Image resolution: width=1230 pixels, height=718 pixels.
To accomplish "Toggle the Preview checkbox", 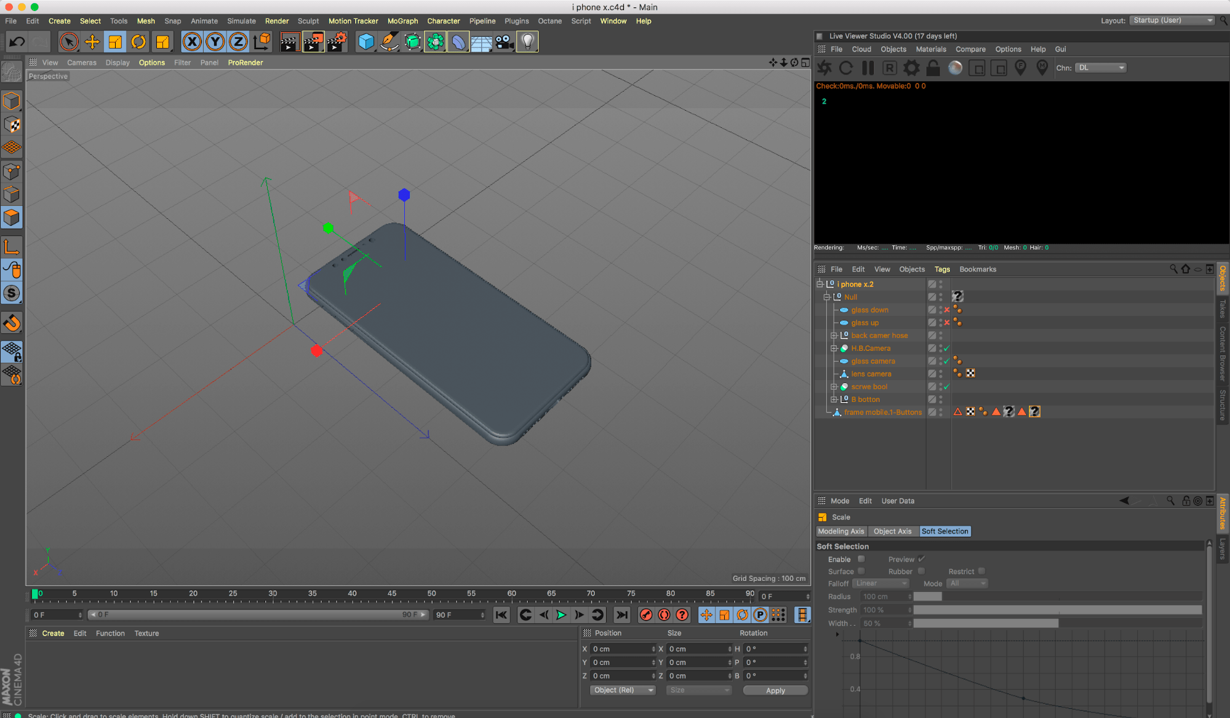I will [x=921, y=559].
